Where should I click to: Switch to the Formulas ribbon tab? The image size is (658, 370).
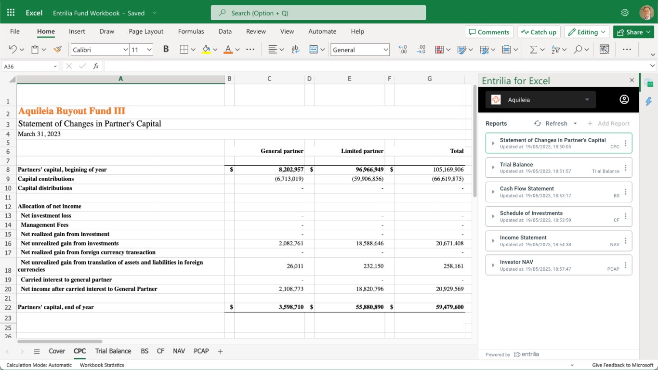(191, 31)
